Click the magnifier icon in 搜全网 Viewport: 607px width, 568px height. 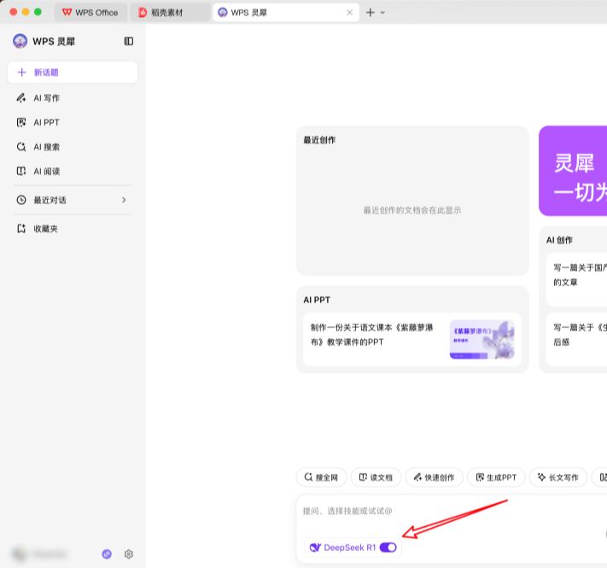(308, 477)
